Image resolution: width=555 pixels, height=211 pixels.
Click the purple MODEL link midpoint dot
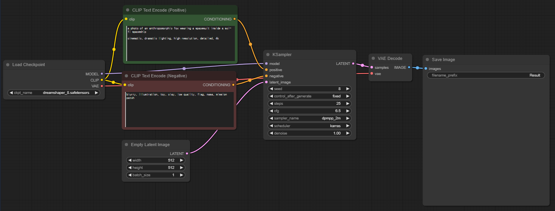[x=184, y=68]
